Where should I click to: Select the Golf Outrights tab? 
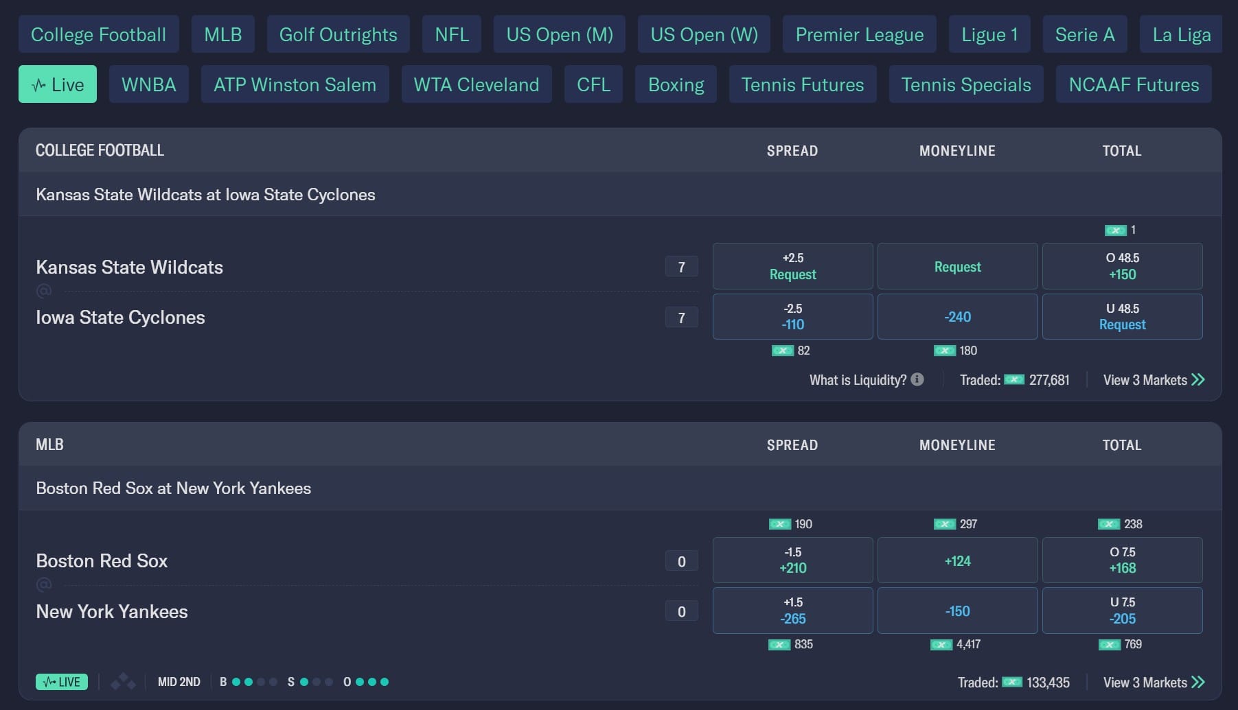339,34
